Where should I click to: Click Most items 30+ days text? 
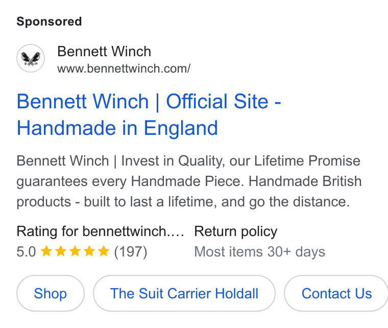[259, 252]
